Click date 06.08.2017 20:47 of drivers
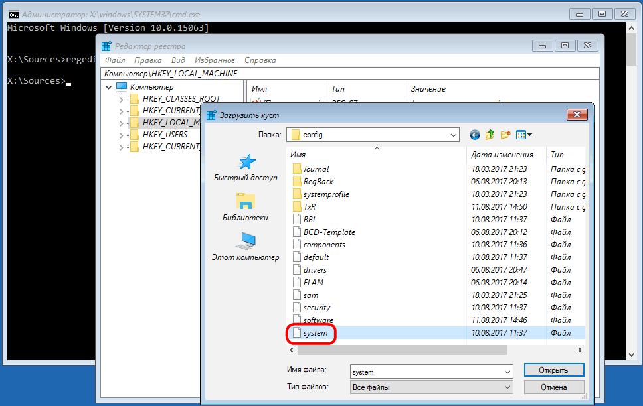Screen dimensions: 643x406 coord(499,270)
